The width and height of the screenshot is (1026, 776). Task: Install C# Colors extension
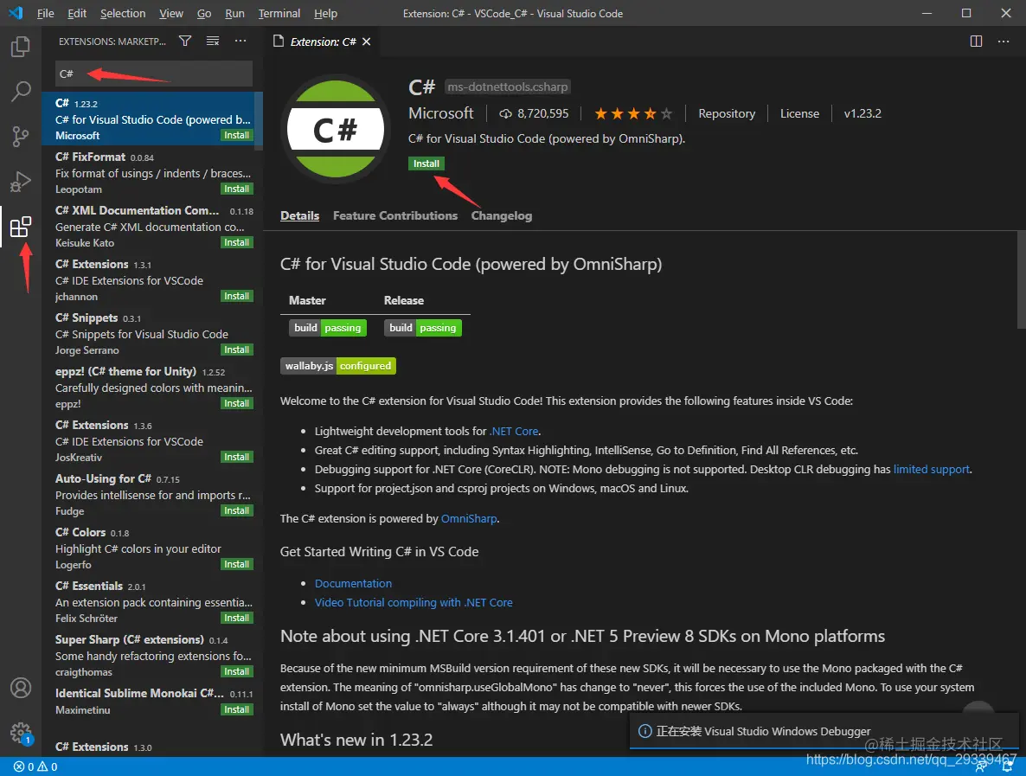click(x=236, y=565)
